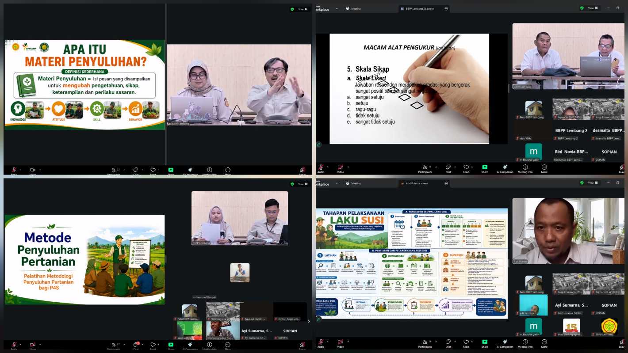
Task: Open AI Companion in the Metode Penyuluhan Pertanian window
Action: 190,345
